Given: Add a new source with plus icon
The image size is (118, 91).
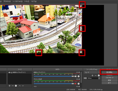Looking at the screenshot, I should (x=10, y=86).
